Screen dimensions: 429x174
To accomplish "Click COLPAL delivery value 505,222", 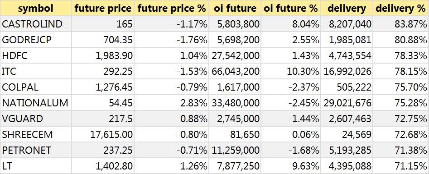I will coord(347,87).
